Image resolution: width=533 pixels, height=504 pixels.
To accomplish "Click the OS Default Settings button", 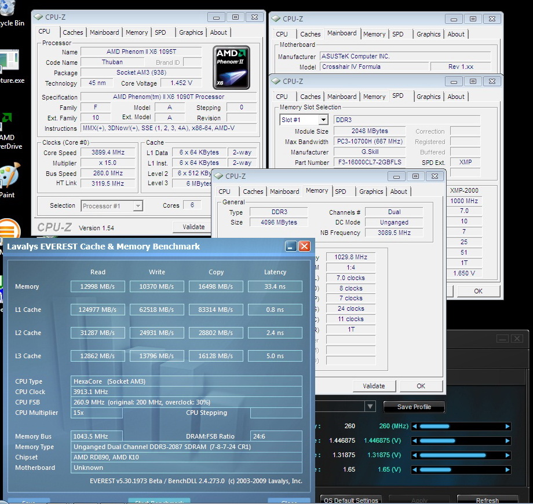I will click(351, 500).
